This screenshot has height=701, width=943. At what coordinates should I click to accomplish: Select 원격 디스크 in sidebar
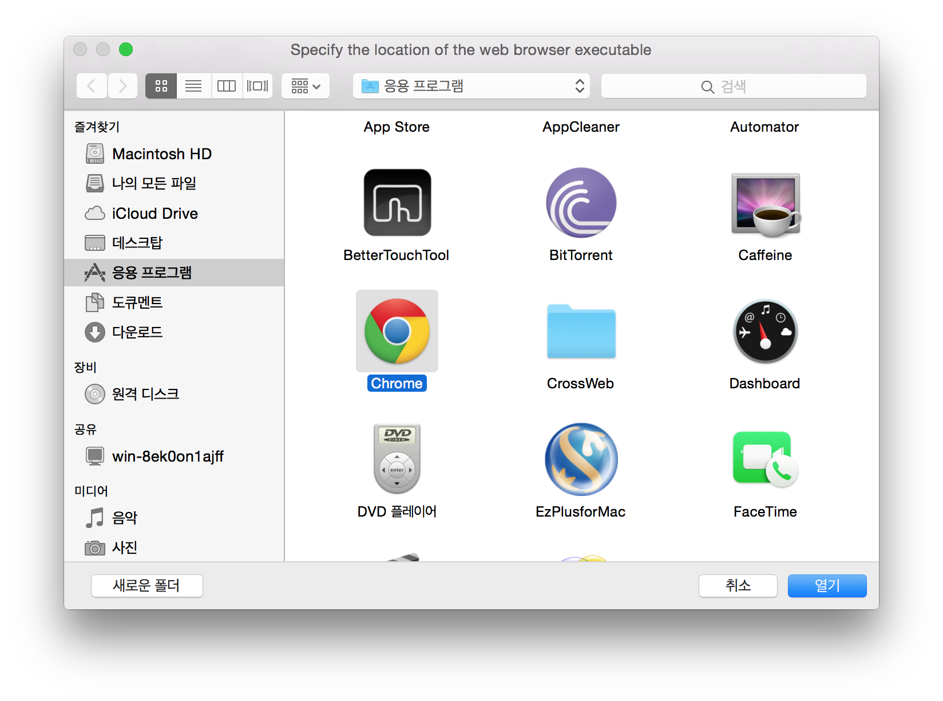tap(174, 394)
